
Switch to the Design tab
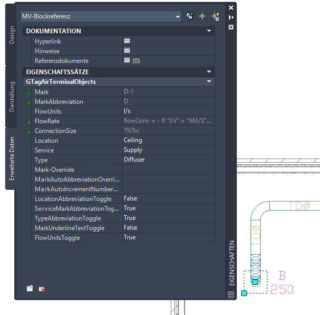(x=11, y=35)
